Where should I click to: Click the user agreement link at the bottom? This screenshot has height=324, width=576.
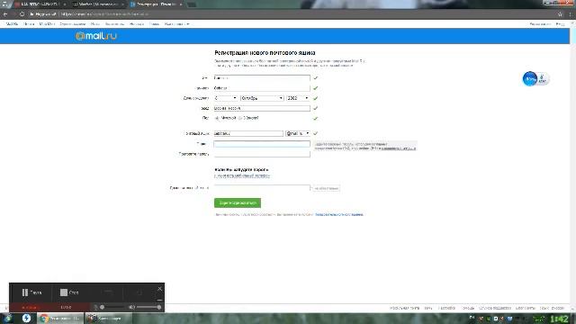coord(339,214)
